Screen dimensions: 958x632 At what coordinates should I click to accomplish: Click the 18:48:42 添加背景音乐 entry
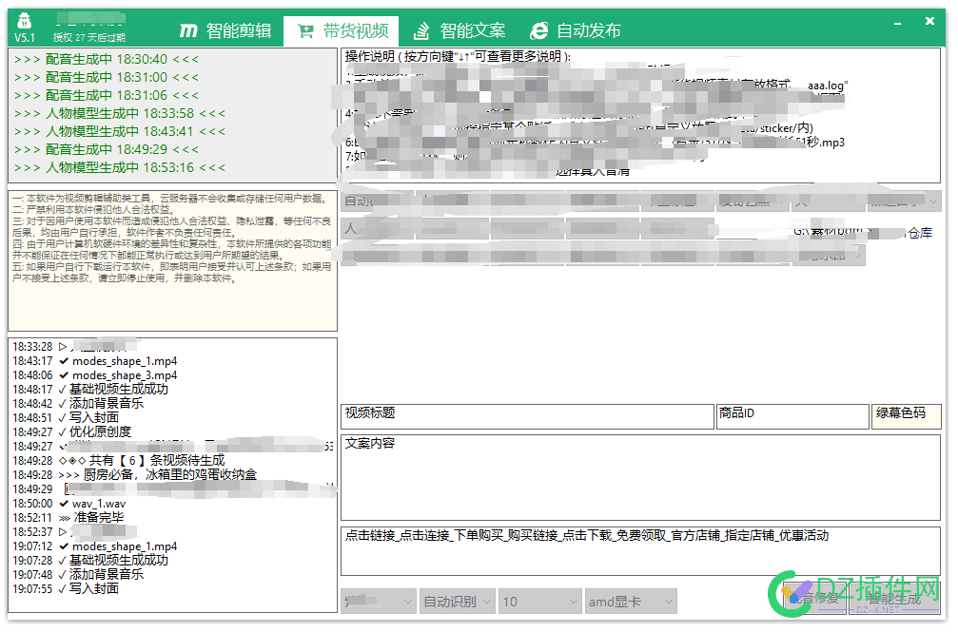click(78, 404)
